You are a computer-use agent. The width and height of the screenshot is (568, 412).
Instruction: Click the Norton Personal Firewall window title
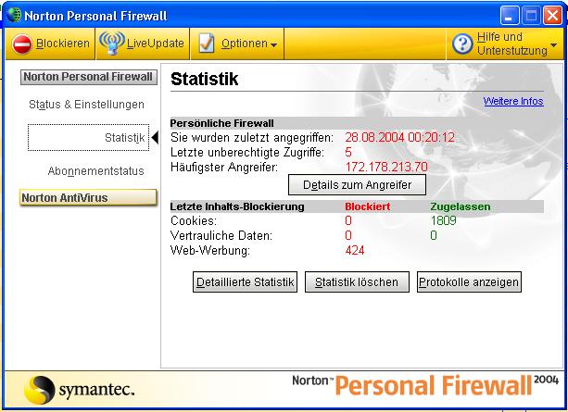click(x=96, y=16)
